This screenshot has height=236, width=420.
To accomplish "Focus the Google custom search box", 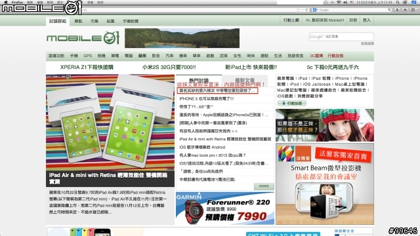I will pyautogui.click(x=341, y=37).
